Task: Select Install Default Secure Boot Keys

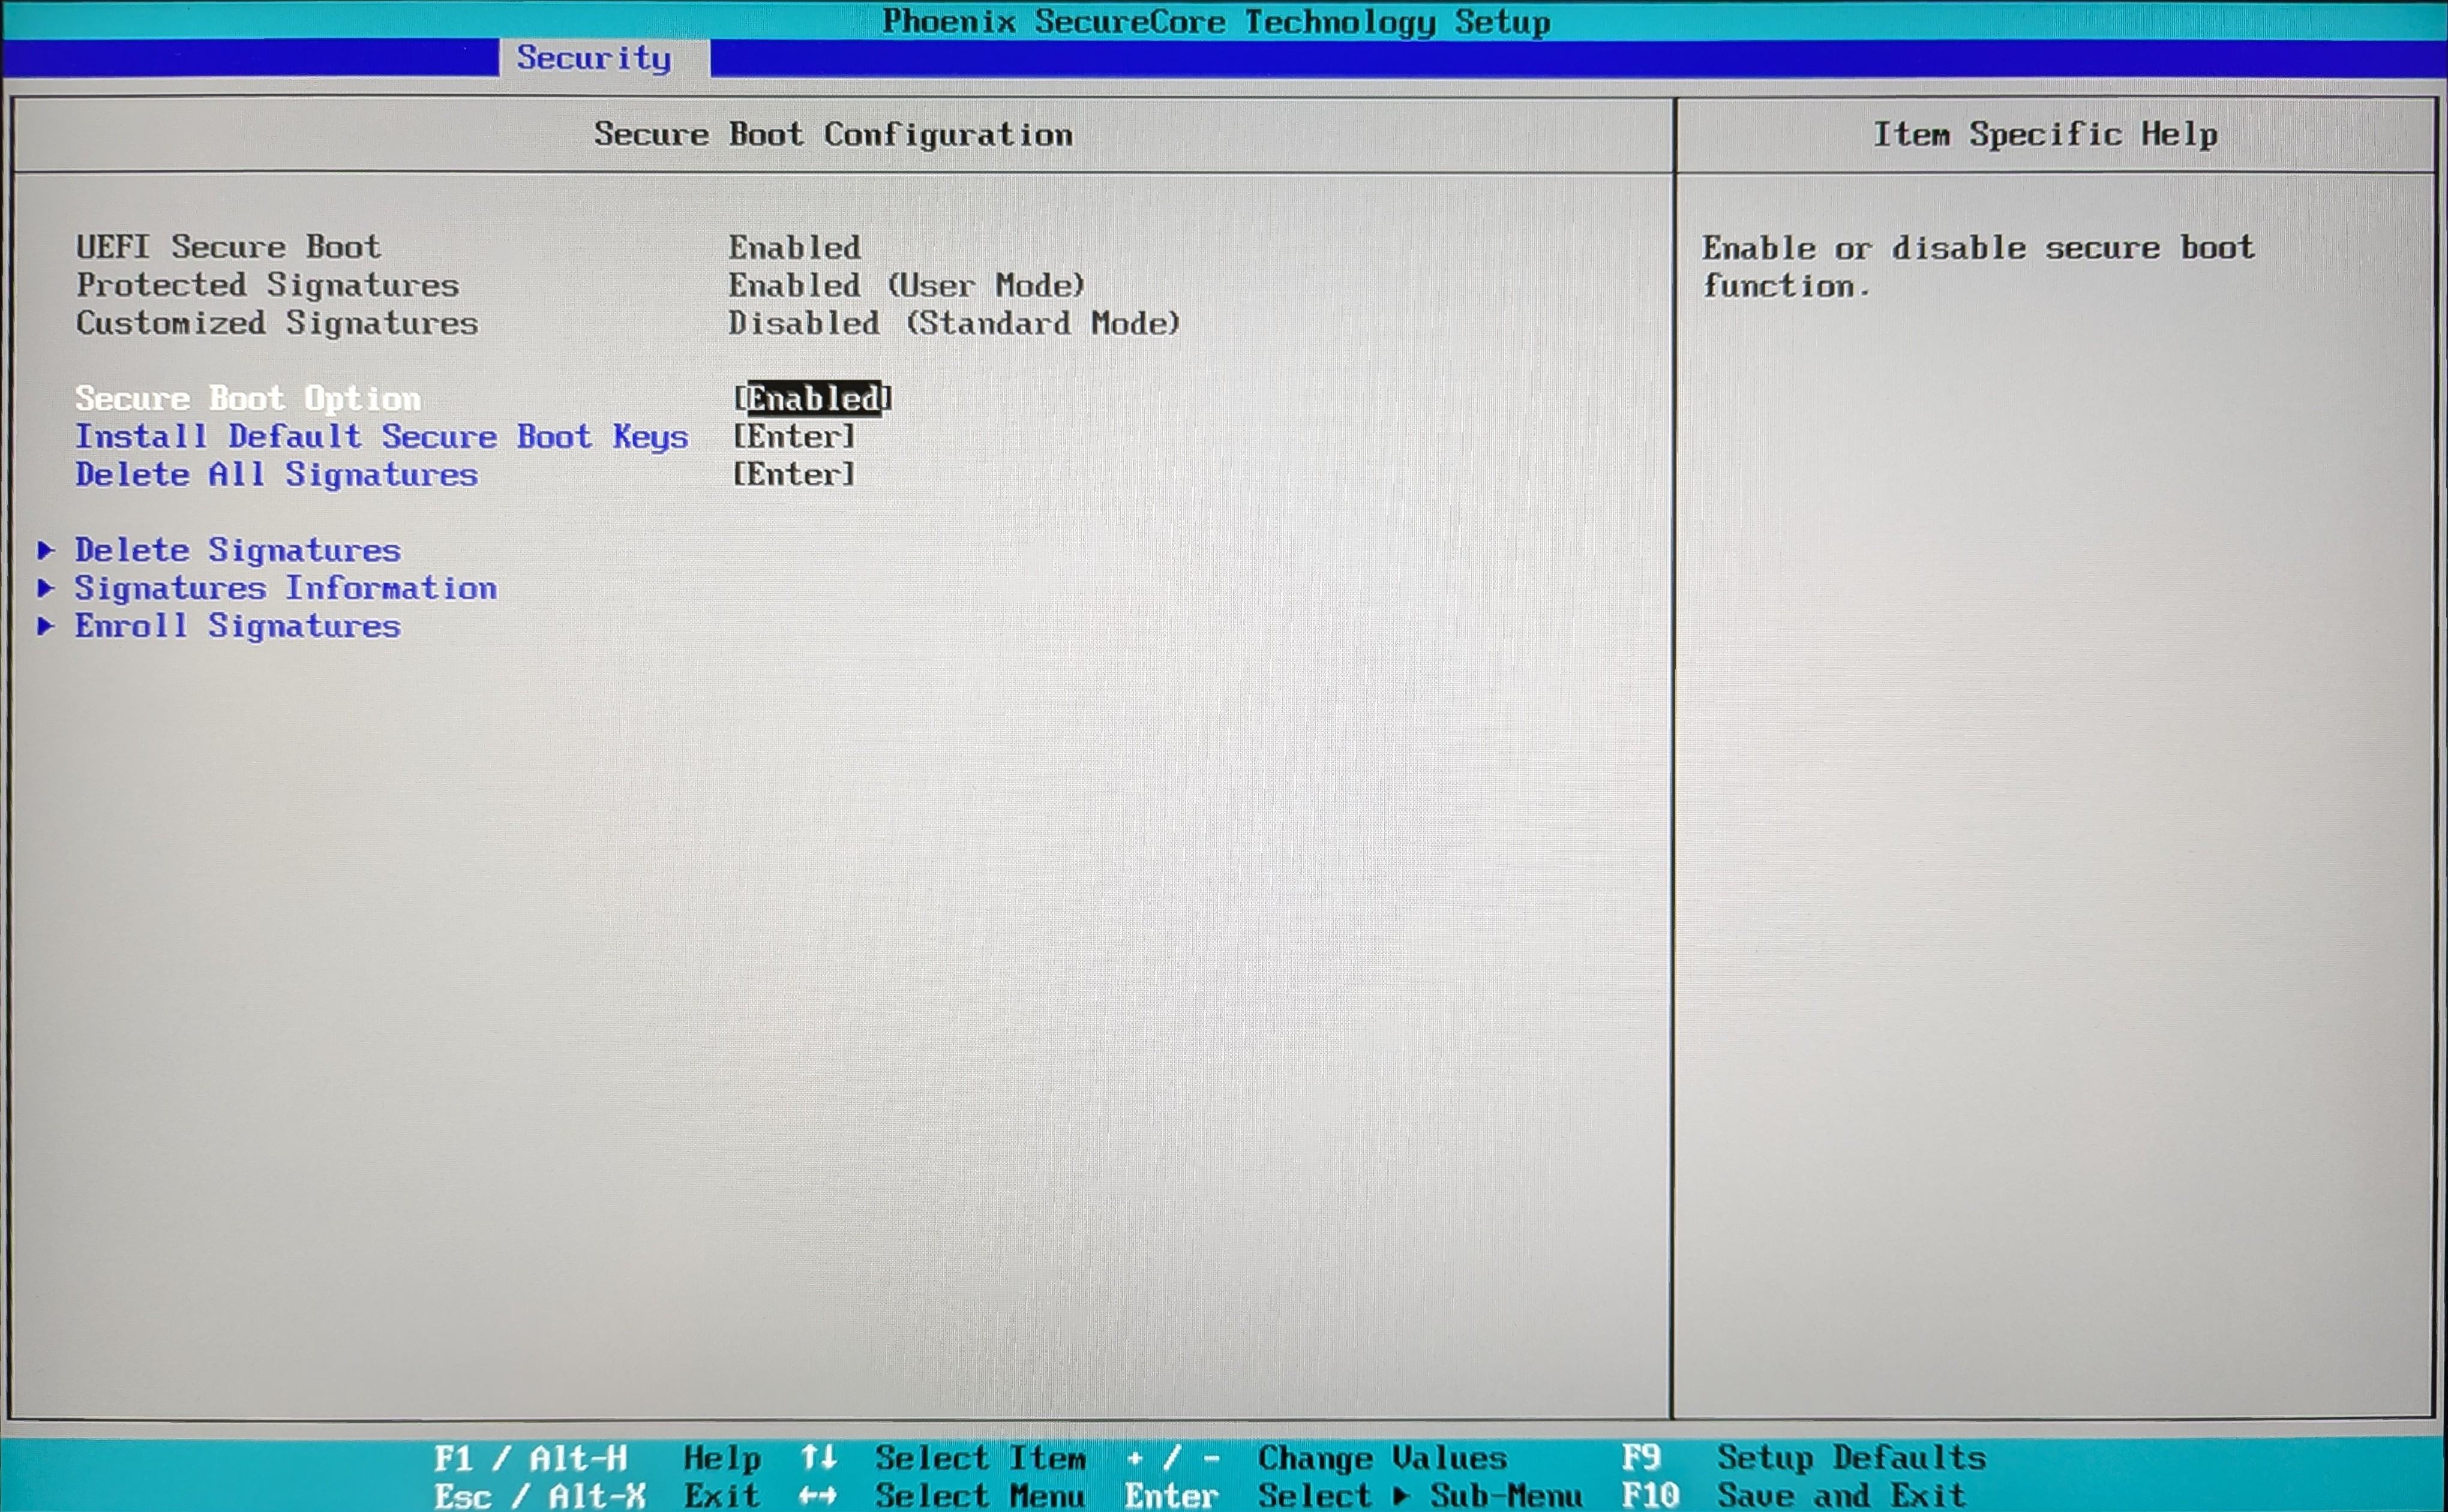Action: [382, 436]
